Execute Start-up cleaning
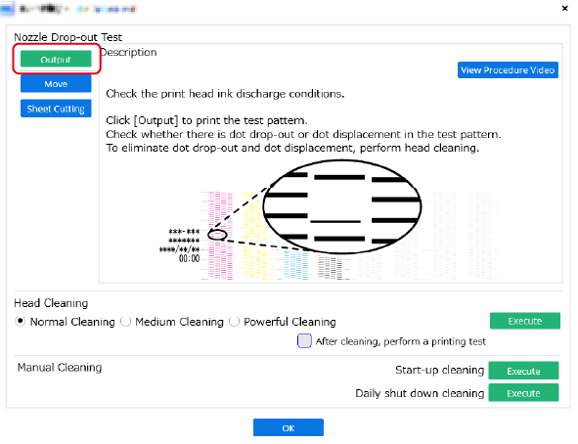 [523, 371]
